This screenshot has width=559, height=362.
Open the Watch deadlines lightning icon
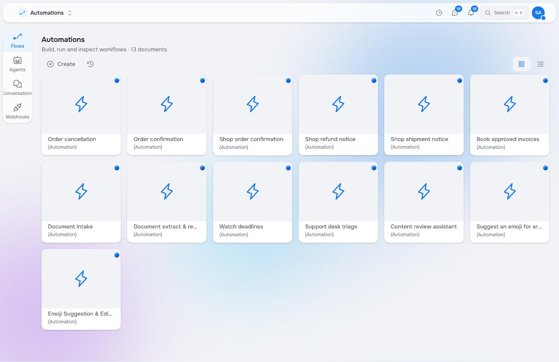[253, 191]
